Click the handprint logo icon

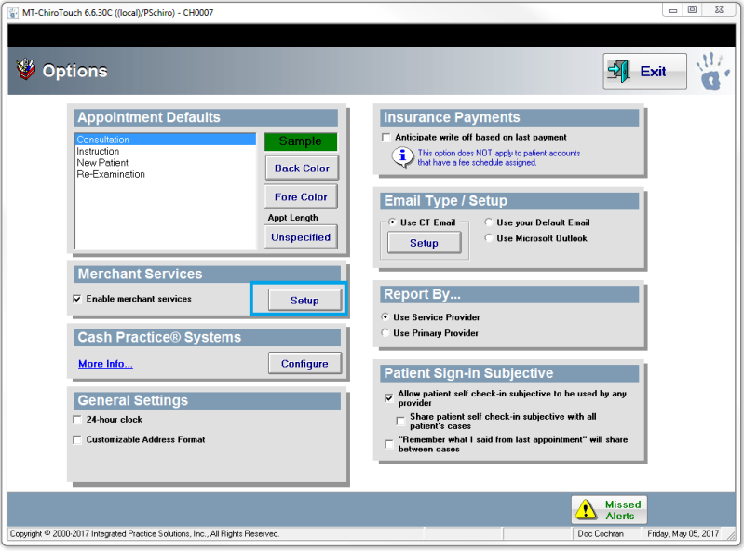(712, 72)
